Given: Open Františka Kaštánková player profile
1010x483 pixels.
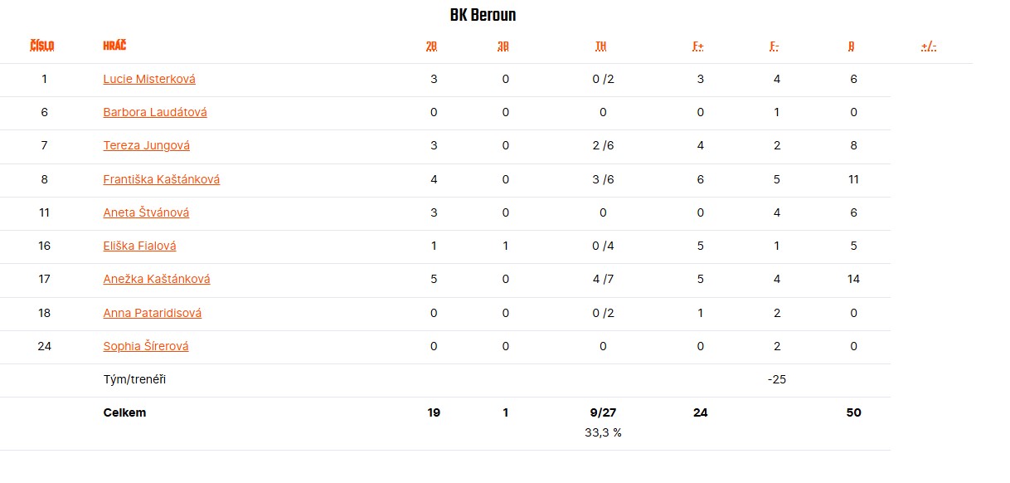Looking at the screenshot, I should (161, 179).
